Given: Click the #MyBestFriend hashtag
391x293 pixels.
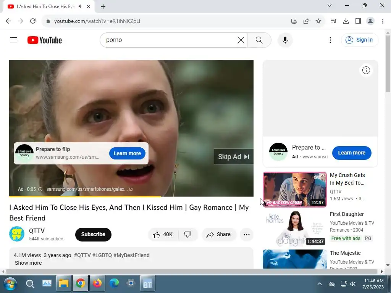Looking at the screenshot, I should pyautogui.click(x=131, y=255).
